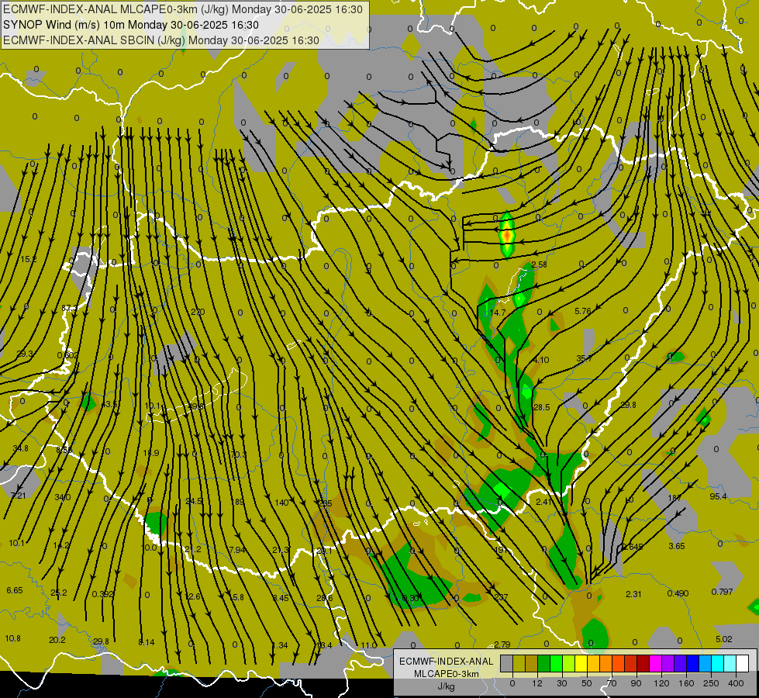Viewport: 759px width, 698px height.
Task: Click the SYNOP Wind 10m header line
Action: point(131,25)
